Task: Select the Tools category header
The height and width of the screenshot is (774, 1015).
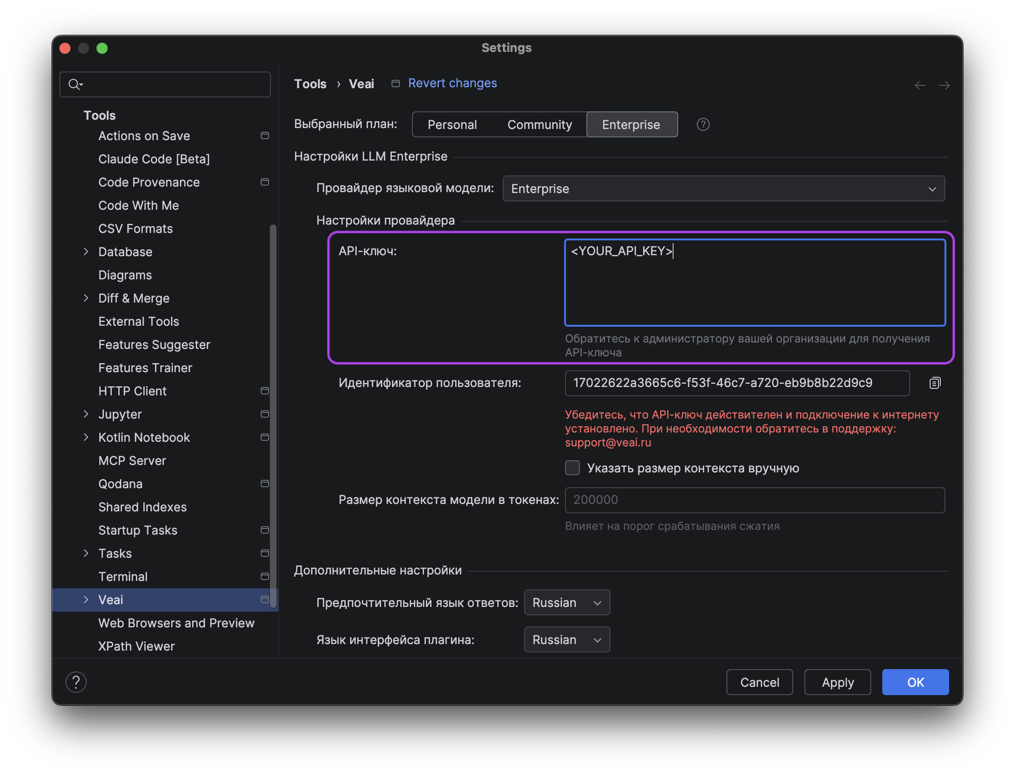Action: point(99,115)
